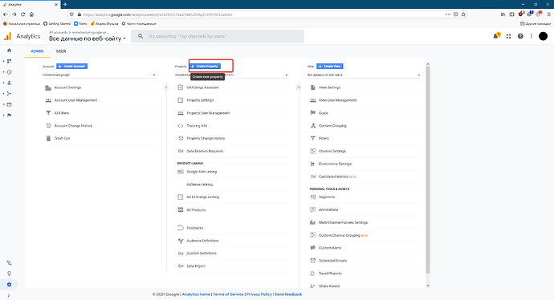The image size is (554, 300).
Task: Click the Create View button
Action: tap(330, 67)
